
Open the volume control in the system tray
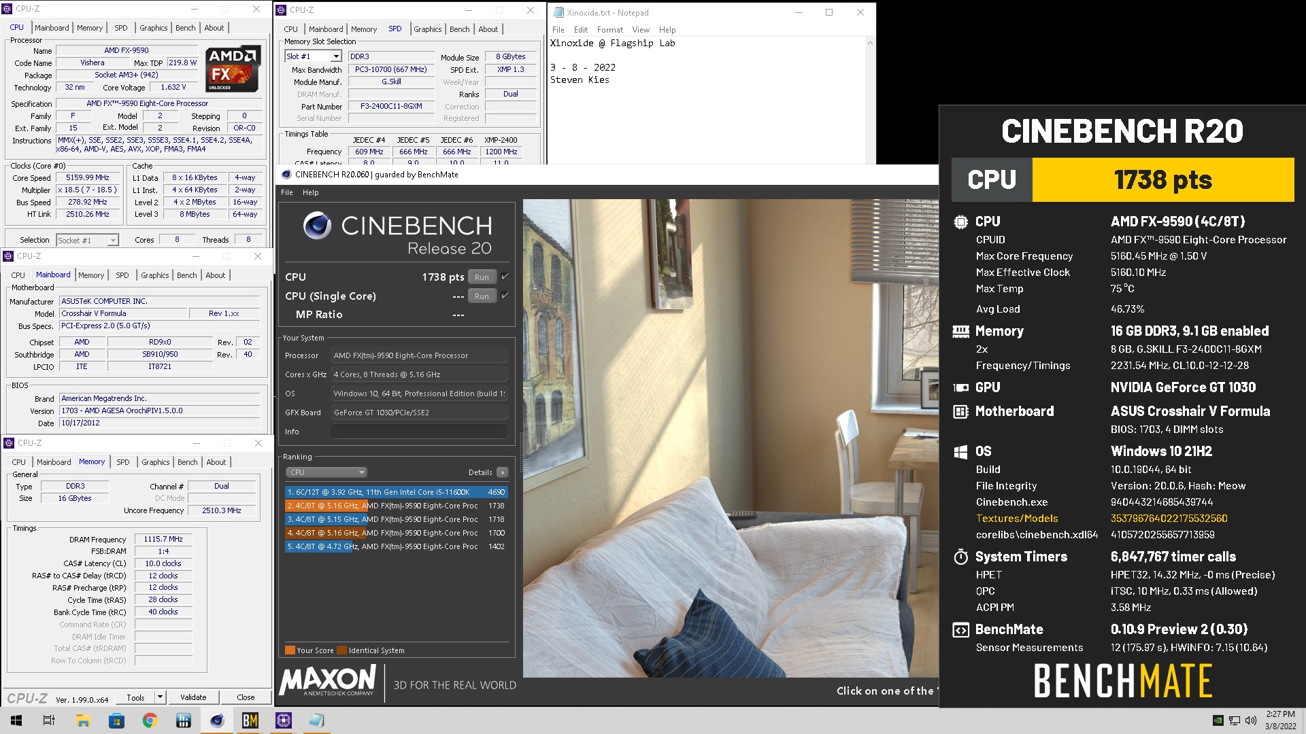1250,720
